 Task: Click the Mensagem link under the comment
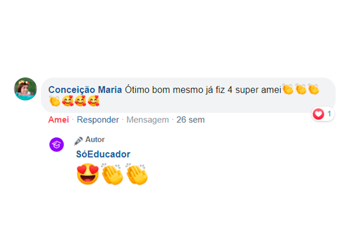(147, 120)
